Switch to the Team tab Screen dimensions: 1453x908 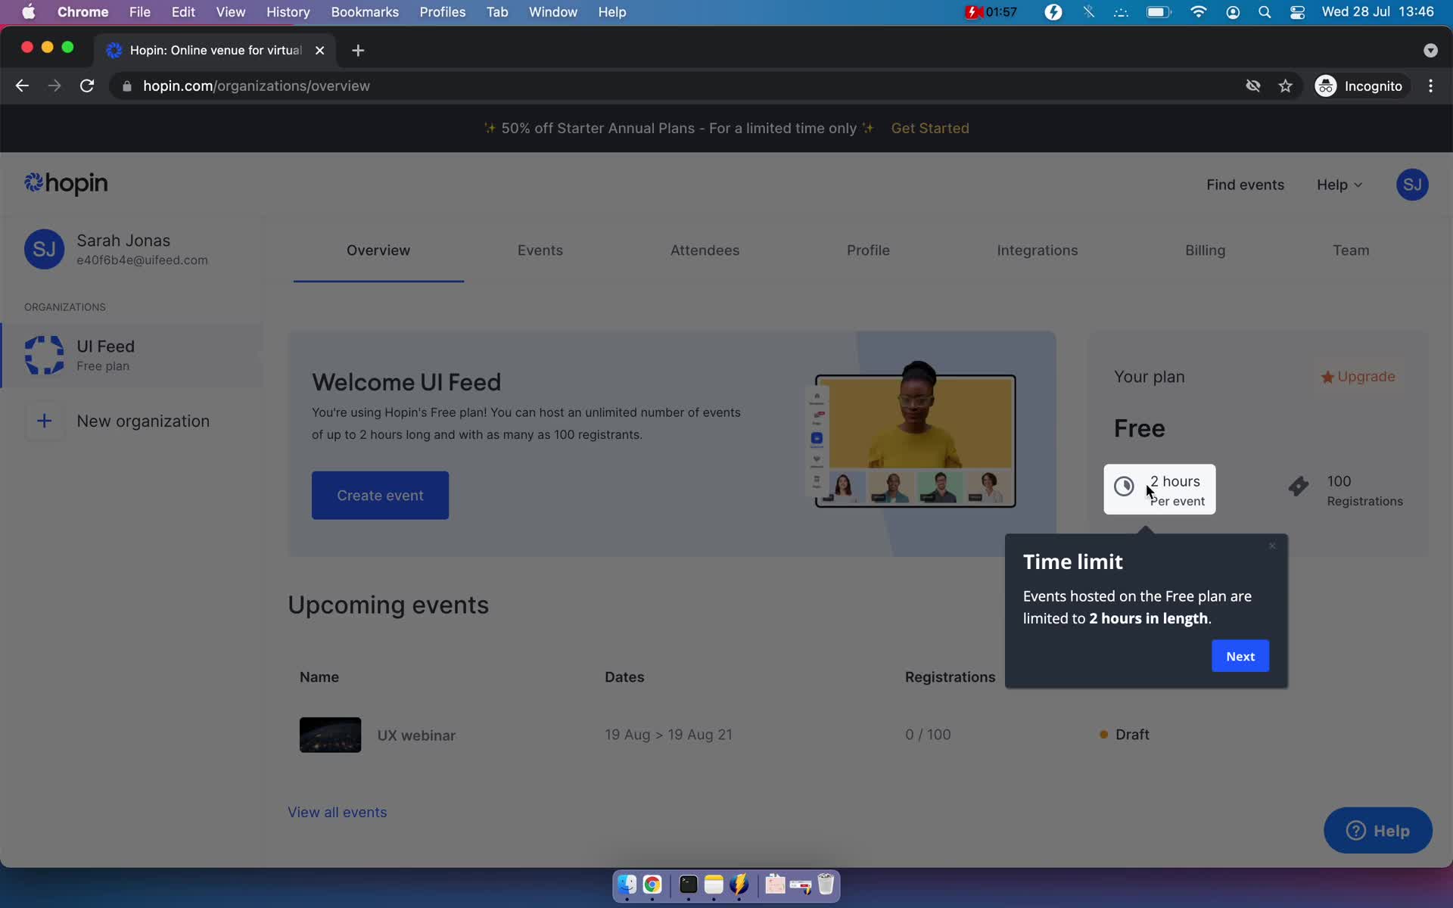point(1351,250)
